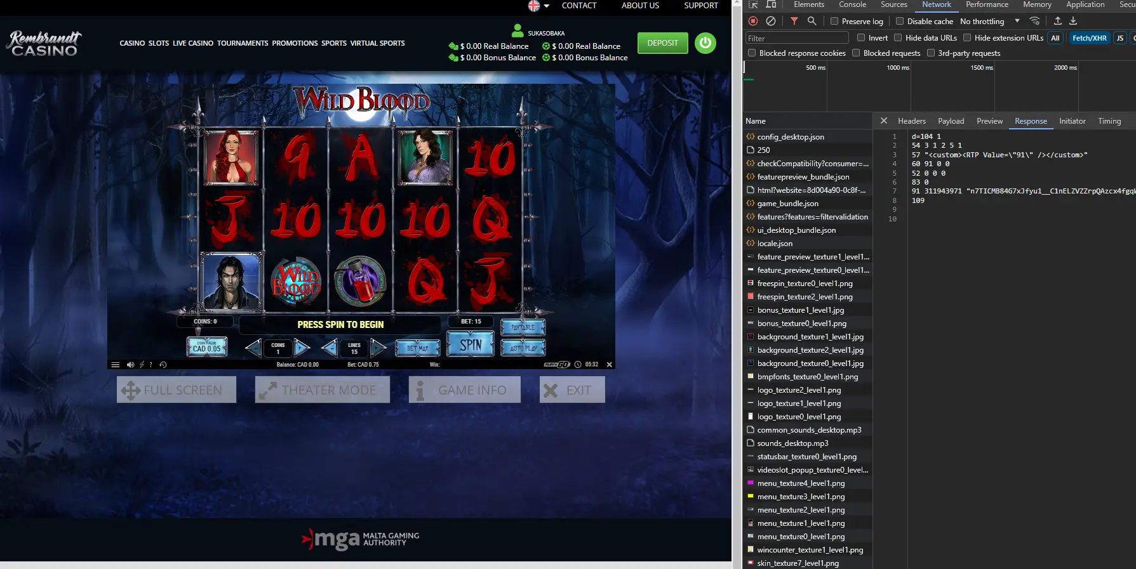Select game_bundle.json request
The height and width of the screenshot is (569, 1136).
pos(808,203)
